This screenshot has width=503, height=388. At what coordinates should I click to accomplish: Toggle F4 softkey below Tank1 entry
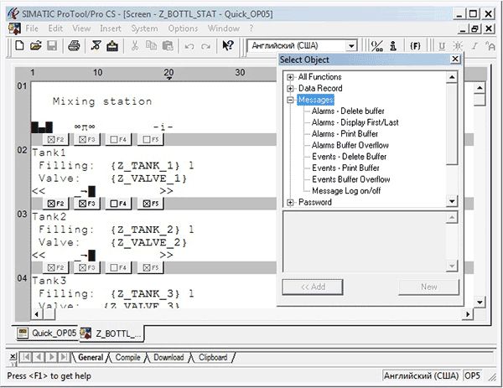point(118,204)
